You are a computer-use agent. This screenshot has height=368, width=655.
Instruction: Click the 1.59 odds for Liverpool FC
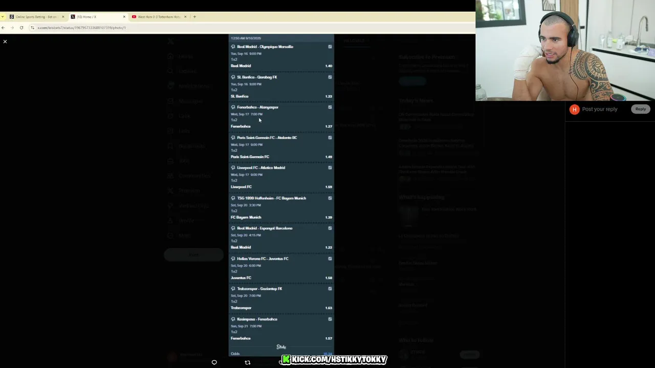click(x=329, y=187)
